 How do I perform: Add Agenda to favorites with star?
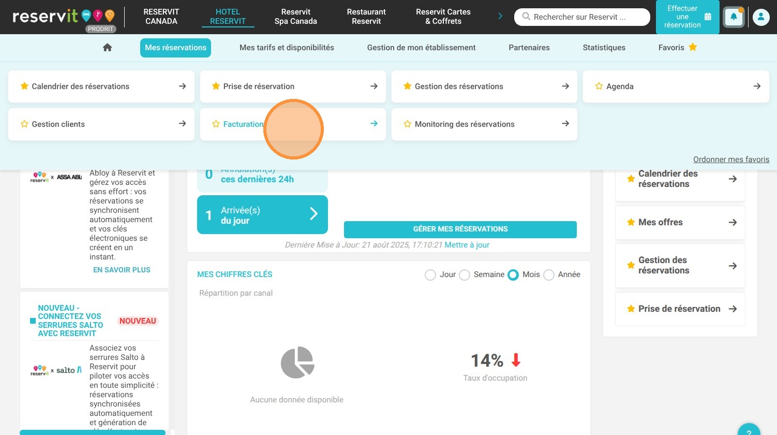click(599, 86)
